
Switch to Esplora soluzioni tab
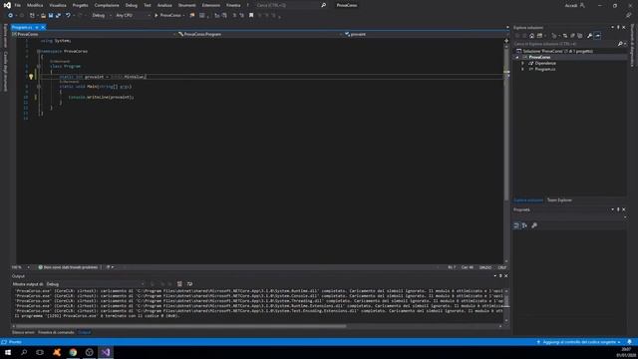(528, 200)
